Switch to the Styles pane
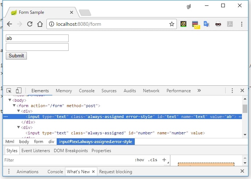251x179 pixels. click(12, 151)
